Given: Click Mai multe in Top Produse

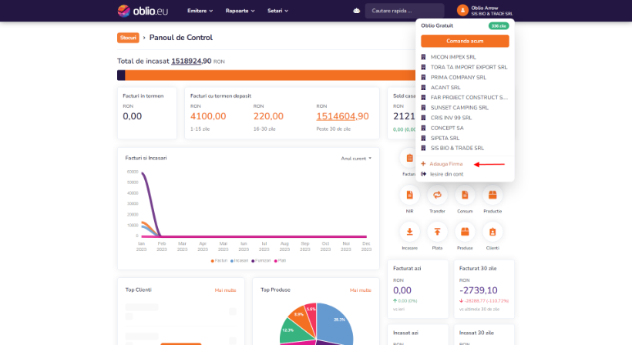Looking at the screenshot, I should tap(361, 290).
